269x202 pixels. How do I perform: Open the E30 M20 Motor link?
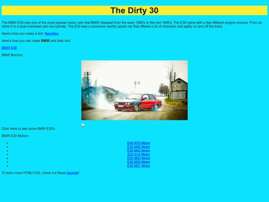138,158
